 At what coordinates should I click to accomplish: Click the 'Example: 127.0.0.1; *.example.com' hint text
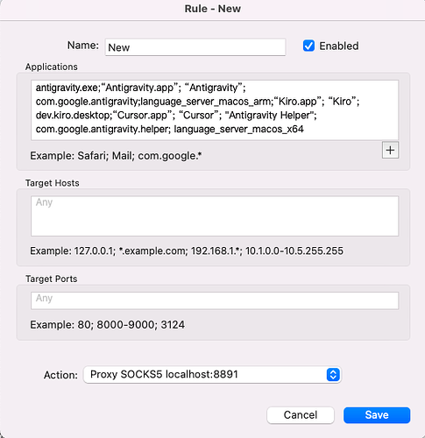(187, 251)
